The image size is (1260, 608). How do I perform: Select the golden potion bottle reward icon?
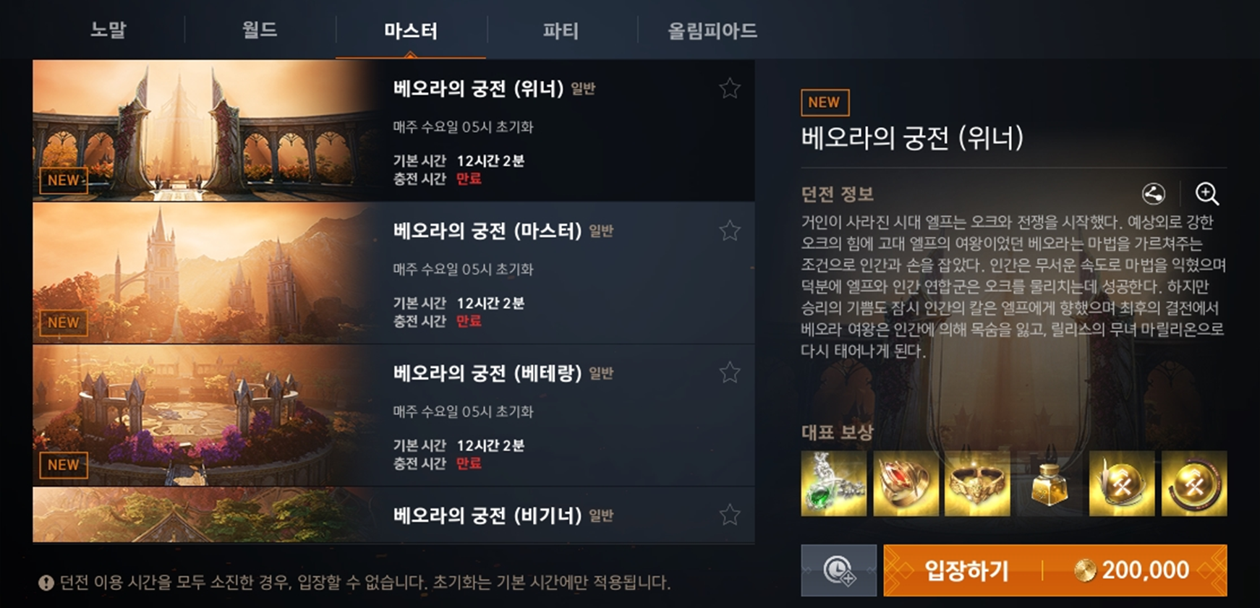[1050, 484]
